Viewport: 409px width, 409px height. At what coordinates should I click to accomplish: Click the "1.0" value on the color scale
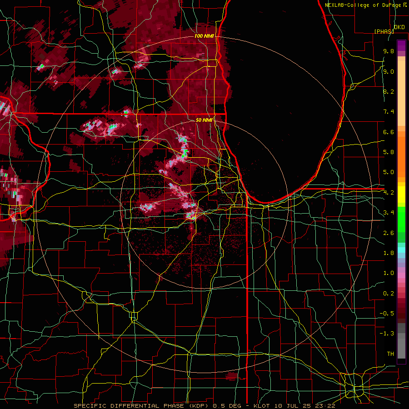(389, 273)
